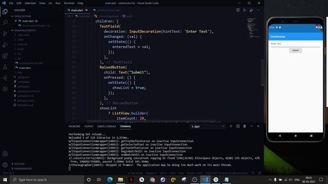Click the feedback icon in status bar

[x=253, y=173]
